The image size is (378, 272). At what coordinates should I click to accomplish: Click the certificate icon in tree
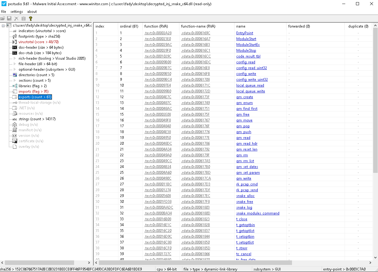14,141
